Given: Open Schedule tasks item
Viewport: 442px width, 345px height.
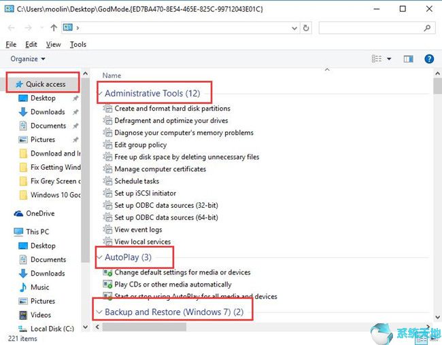Looking at the screenshot, I should (x=137, y=181).
